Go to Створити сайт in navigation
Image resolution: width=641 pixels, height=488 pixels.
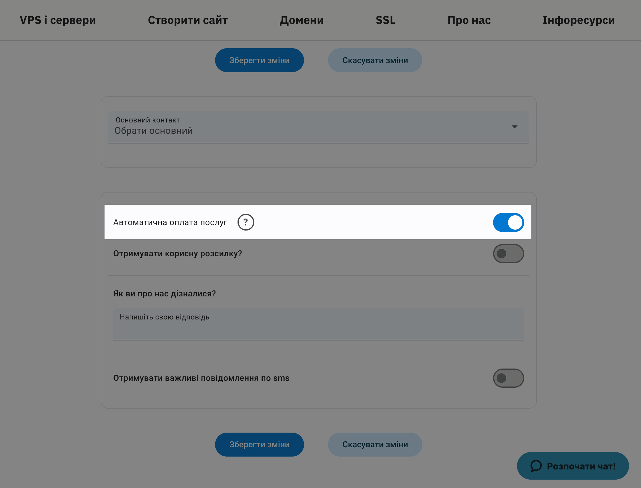(188, 20)
